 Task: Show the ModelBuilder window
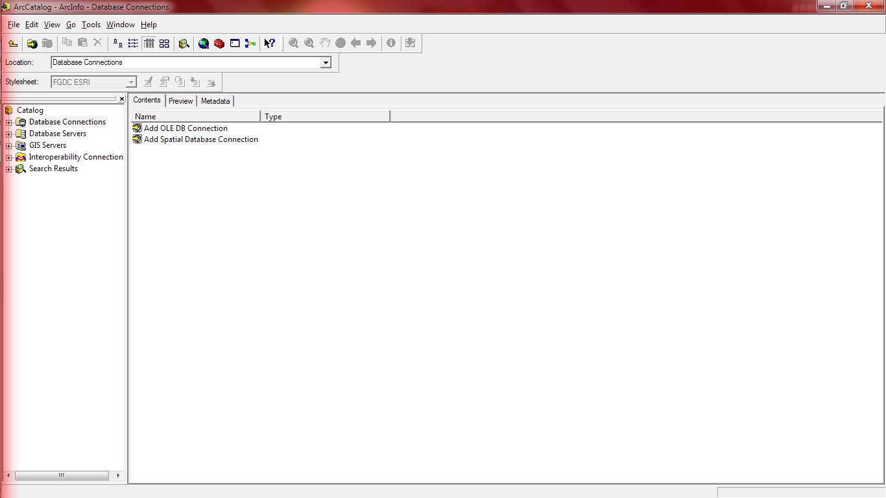click(x=250, y=43)
